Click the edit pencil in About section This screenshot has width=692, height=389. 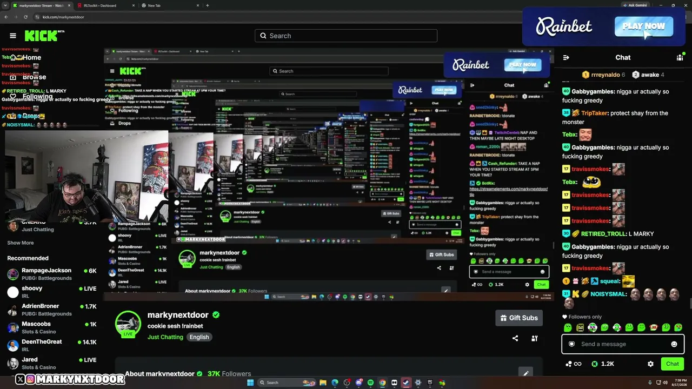click(525, 373)
